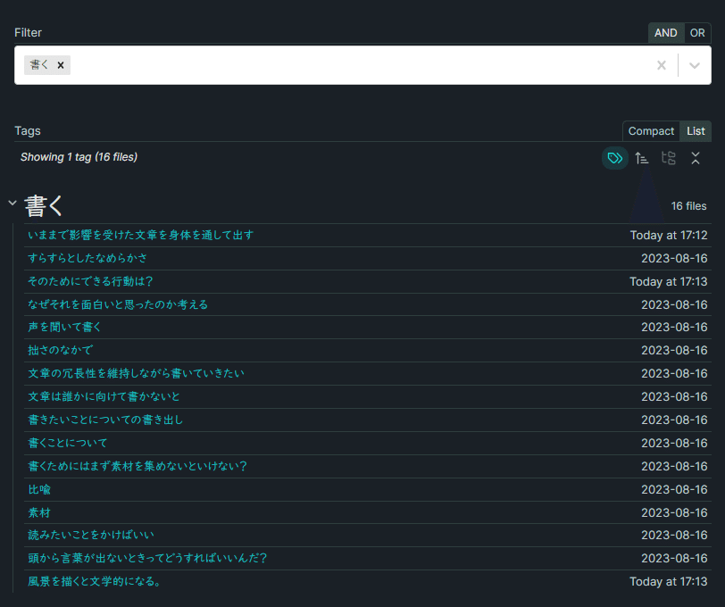Remove the 書く tag chip from the filter
This screenshot has width=725, height=607.
point(60,64)
